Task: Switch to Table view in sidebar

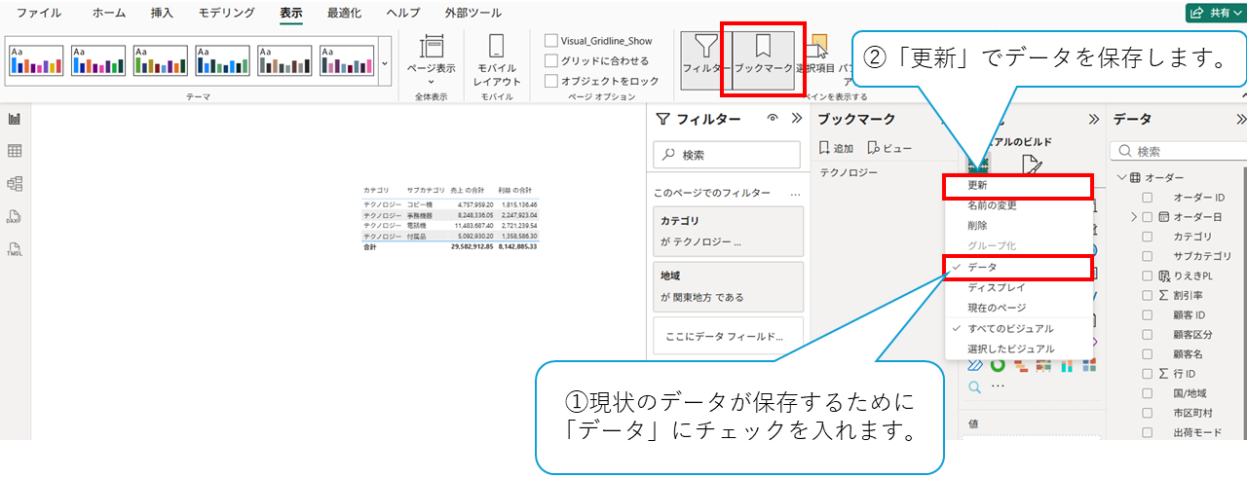Action: point(15,151)
